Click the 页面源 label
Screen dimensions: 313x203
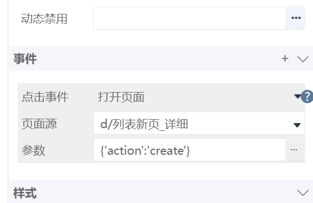click(40, 124)
